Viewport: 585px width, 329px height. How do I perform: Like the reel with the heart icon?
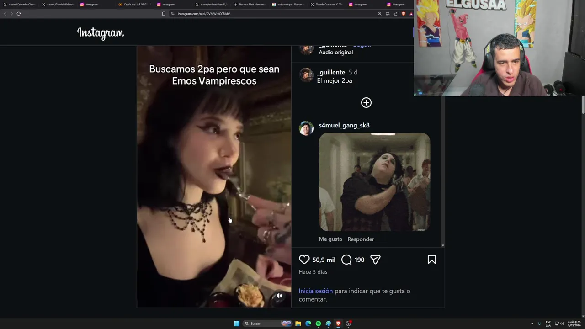tap(304, 260)
